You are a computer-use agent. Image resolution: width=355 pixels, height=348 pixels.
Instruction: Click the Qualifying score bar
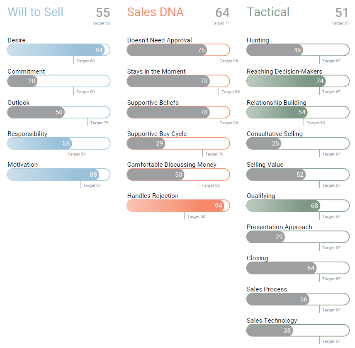click(298, 206)
